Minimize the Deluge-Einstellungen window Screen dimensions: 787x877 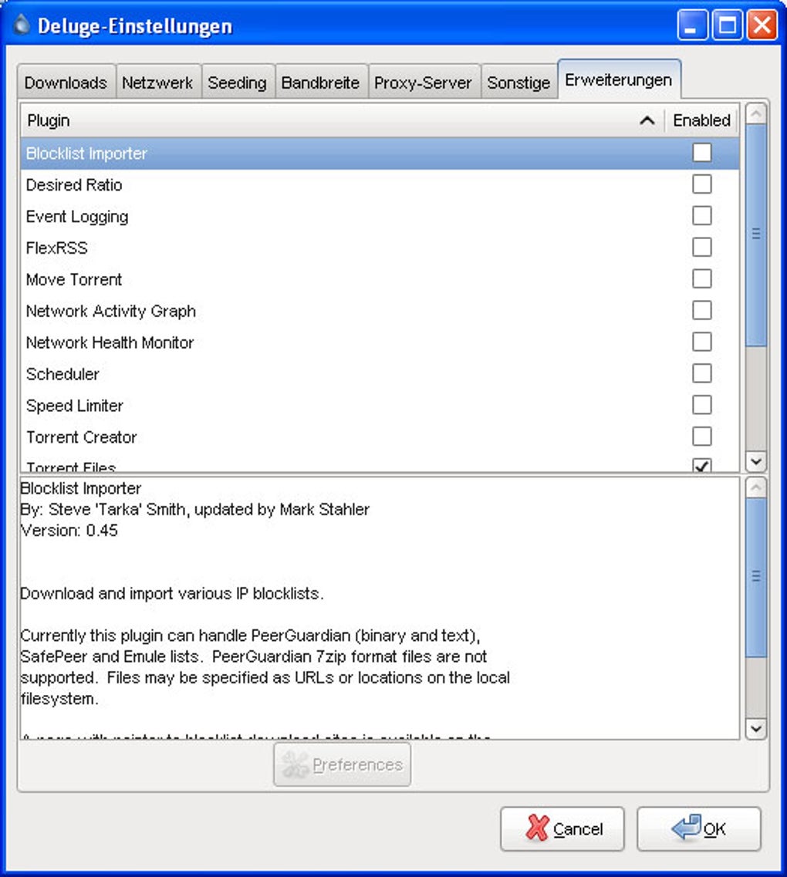692,25
